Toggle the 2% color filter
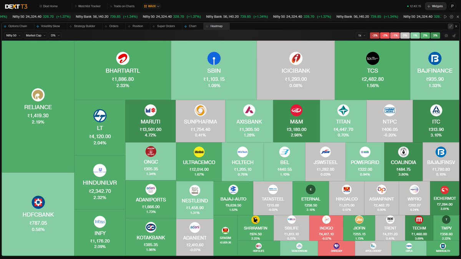 (x=425, y=35)
